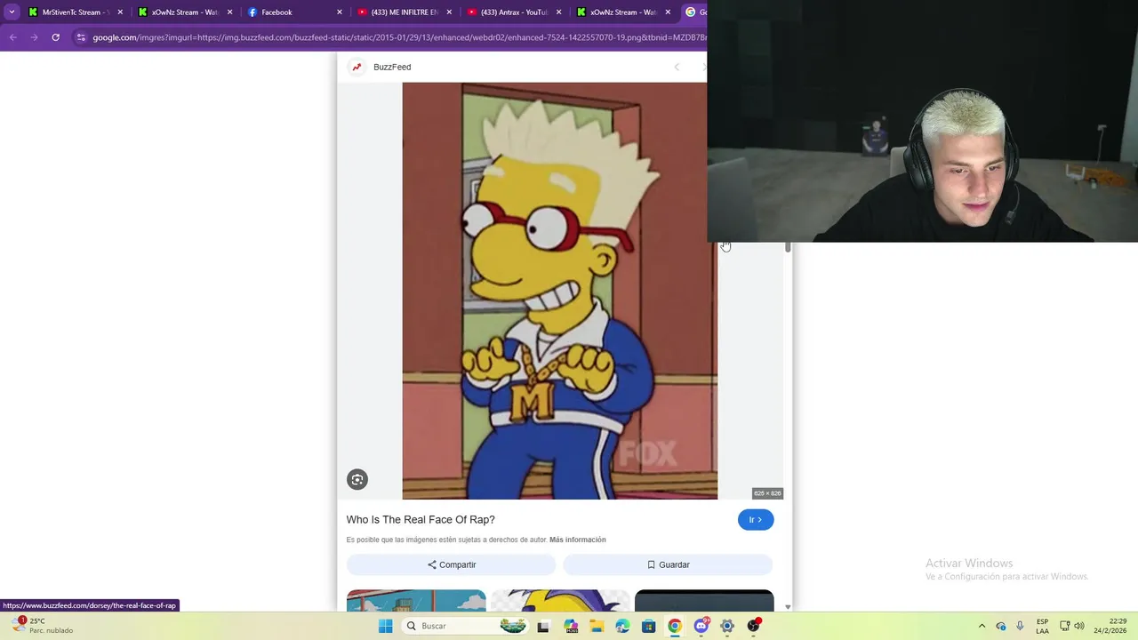The image size is (1138, 640).
Task: Open the BuzzFeed source logo icon
Action: [357, 67]
